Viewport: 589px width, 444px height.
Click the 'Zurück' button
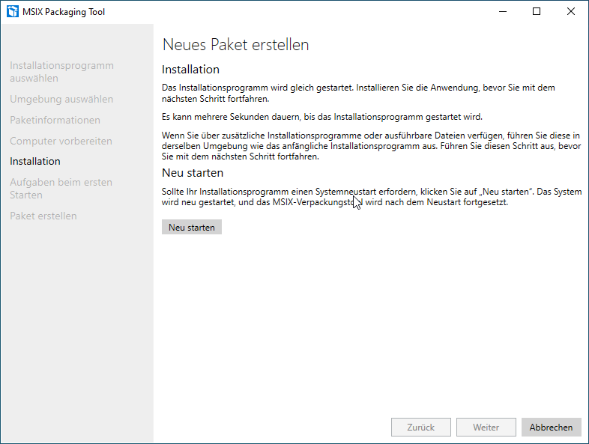[x=420, y=427]
